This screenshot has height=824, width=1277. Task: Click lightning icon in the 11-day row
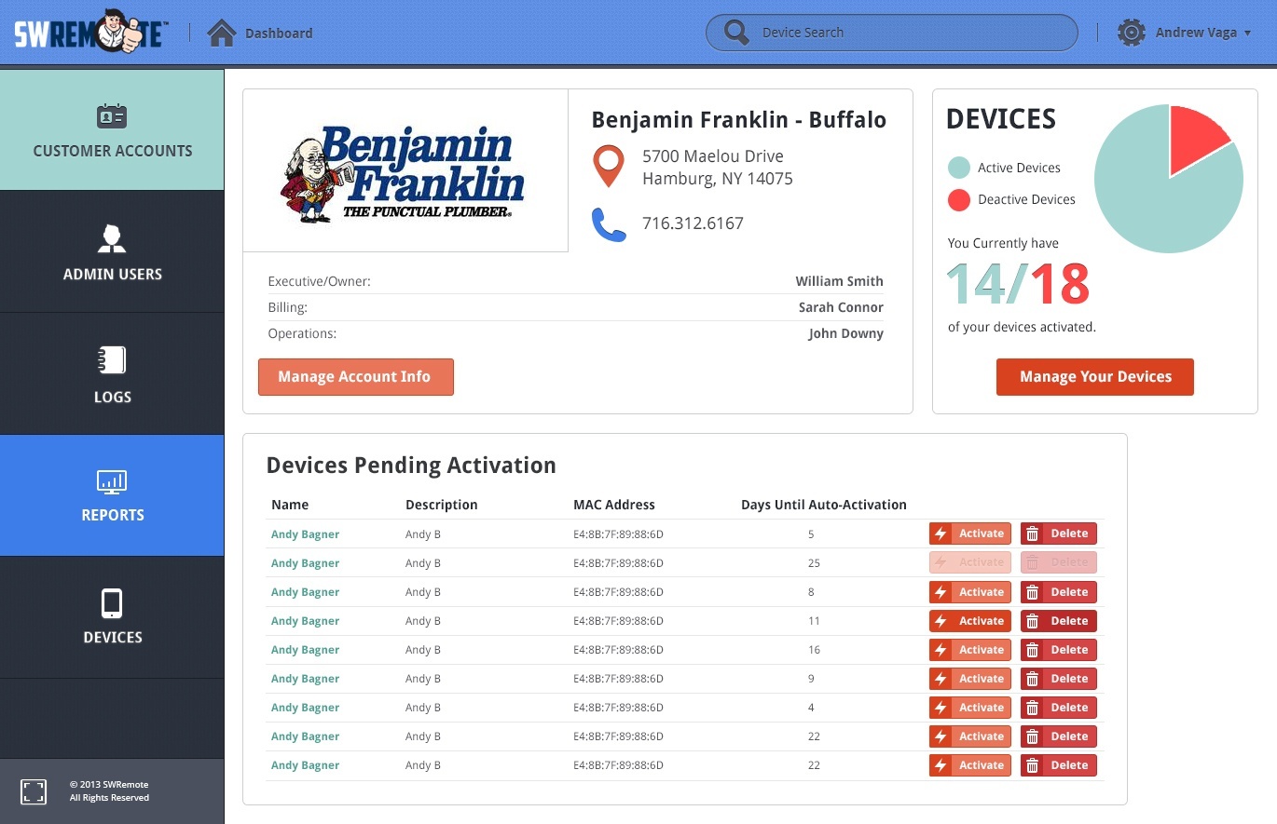coord(941,621)
